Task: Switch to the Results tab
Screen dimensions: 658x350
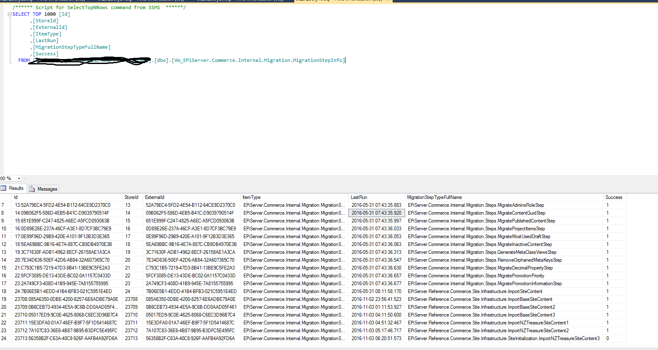Action: click(x=12, y=188)
